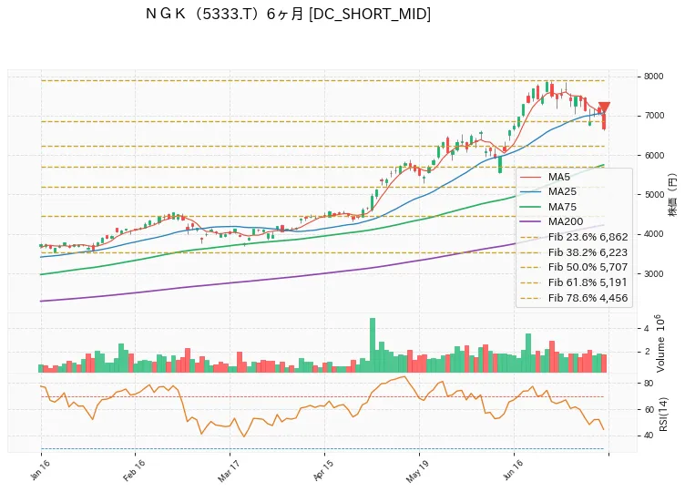Viewport: 685px width, 492px height.
Task: Click the MA200 purple legend entry
Action: [551, 221]
